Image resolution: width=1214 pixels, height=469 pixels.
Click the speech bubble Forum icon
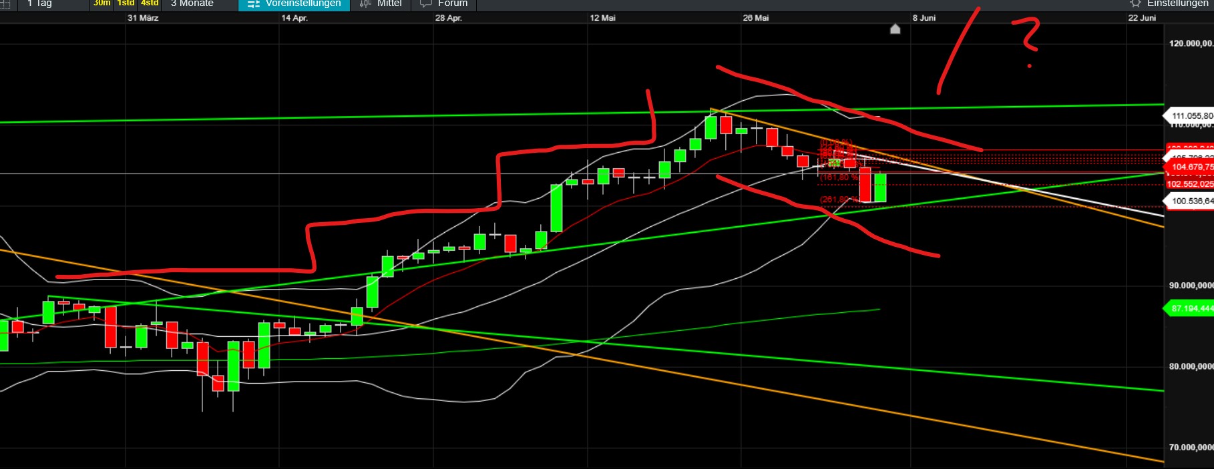tap(425, 3)
